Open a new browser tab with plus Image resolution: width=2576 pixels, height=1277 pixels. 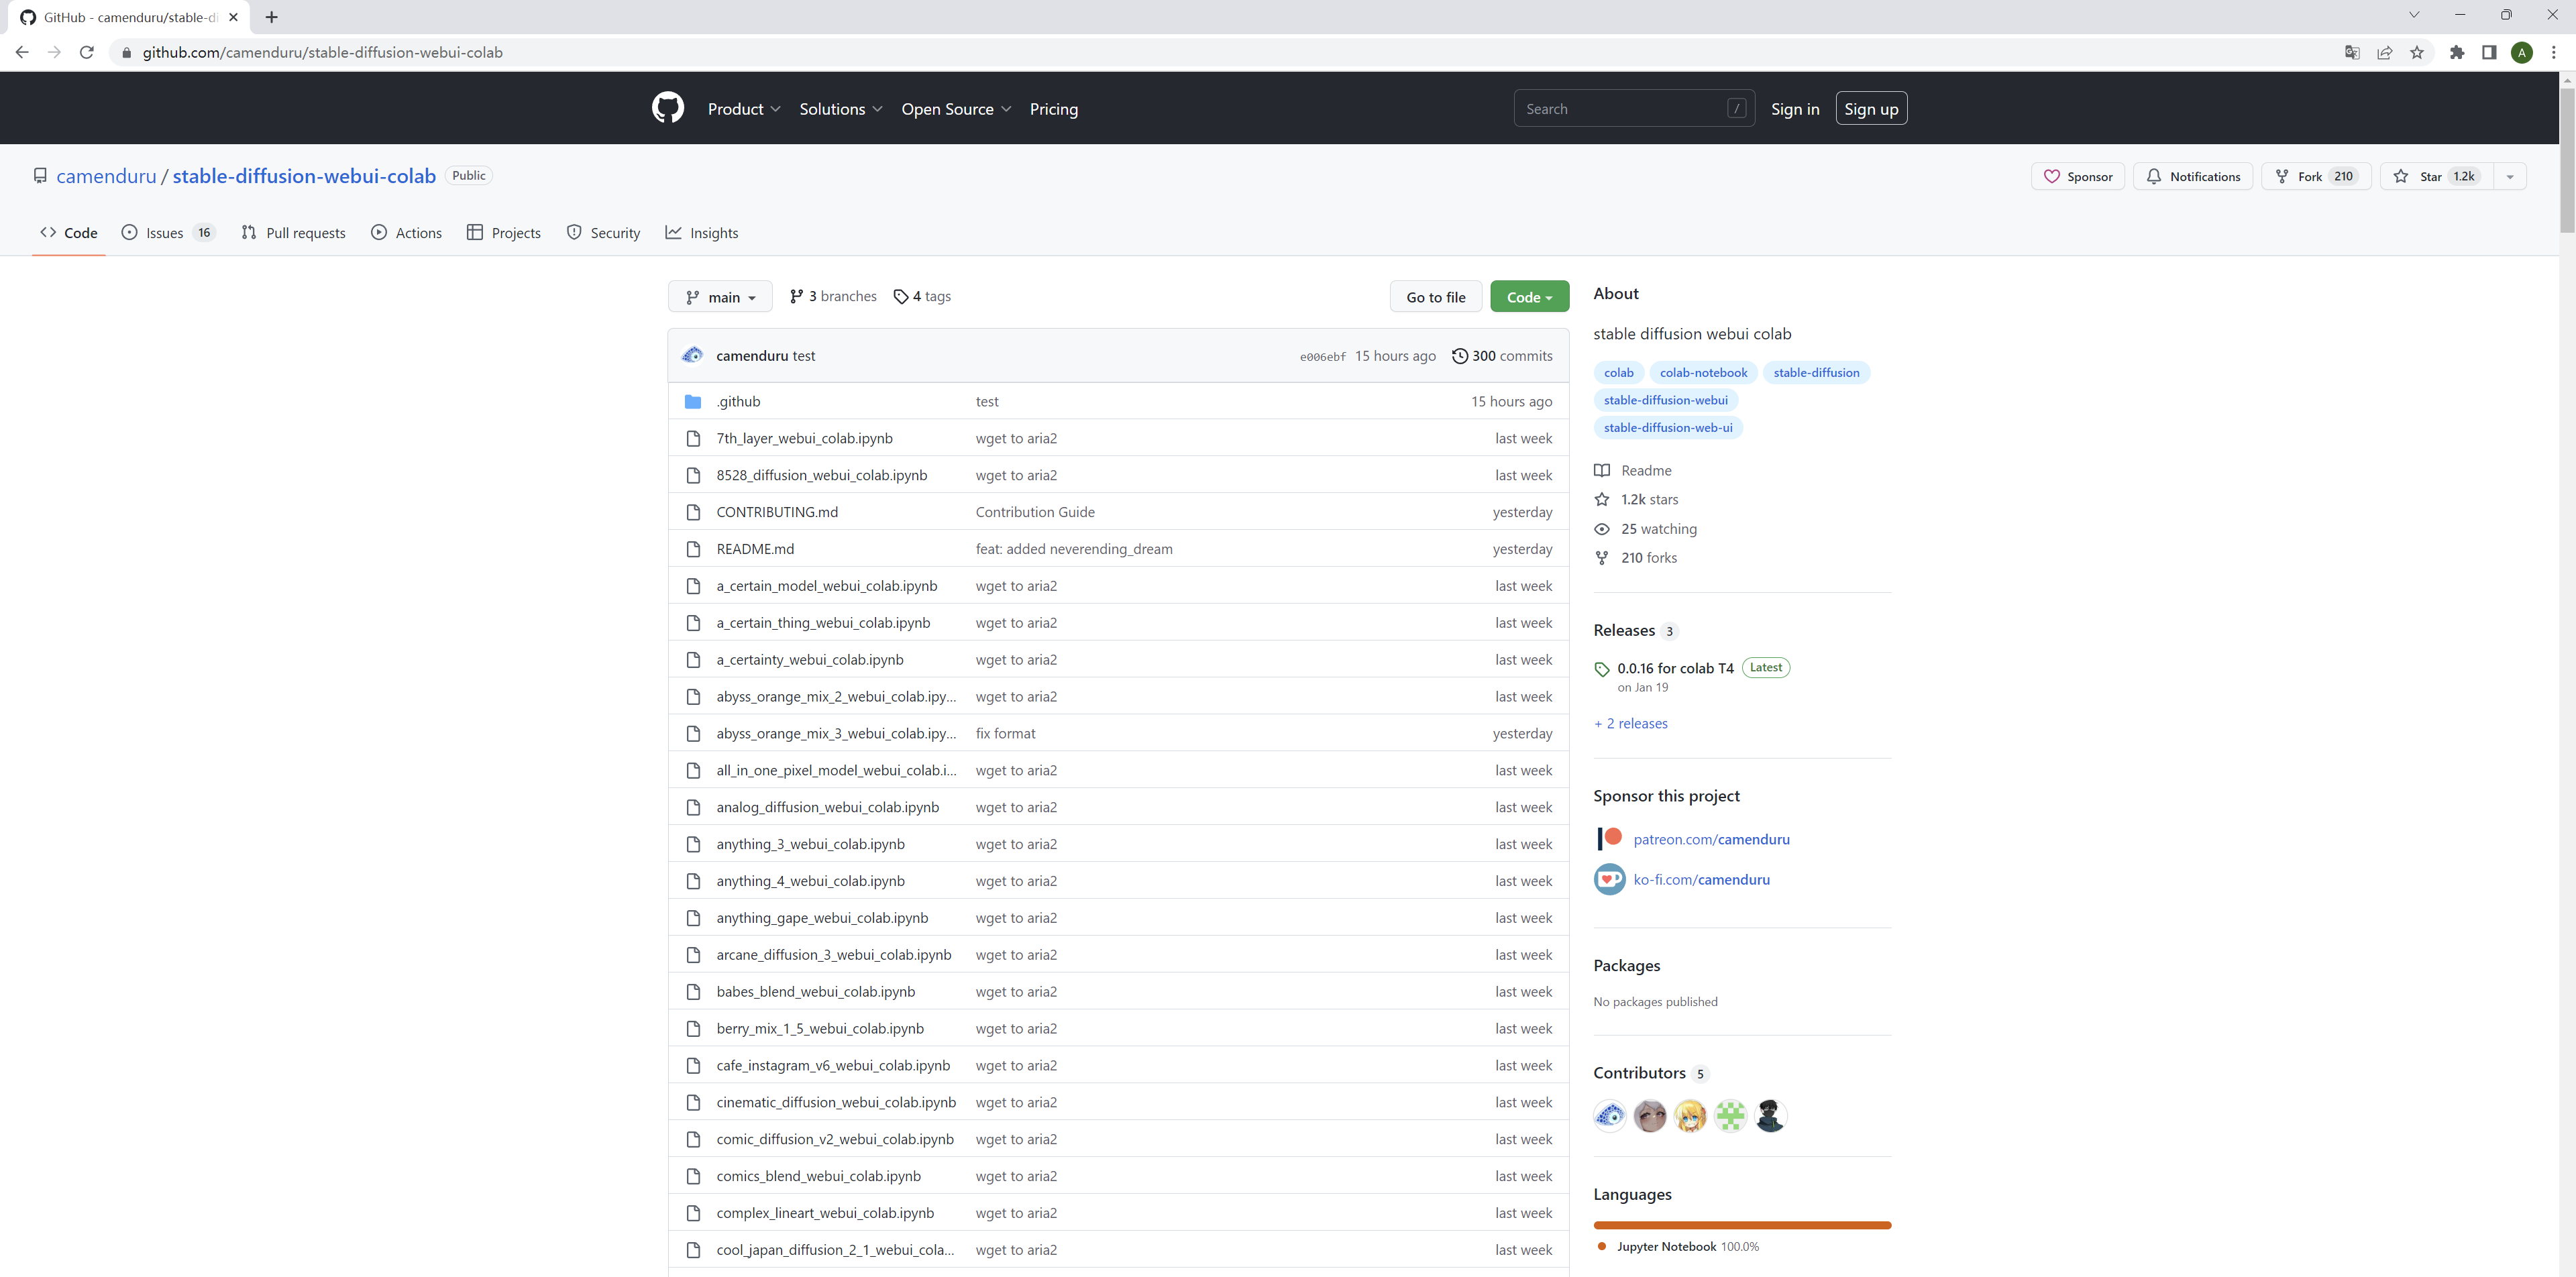tap(272, 17)
